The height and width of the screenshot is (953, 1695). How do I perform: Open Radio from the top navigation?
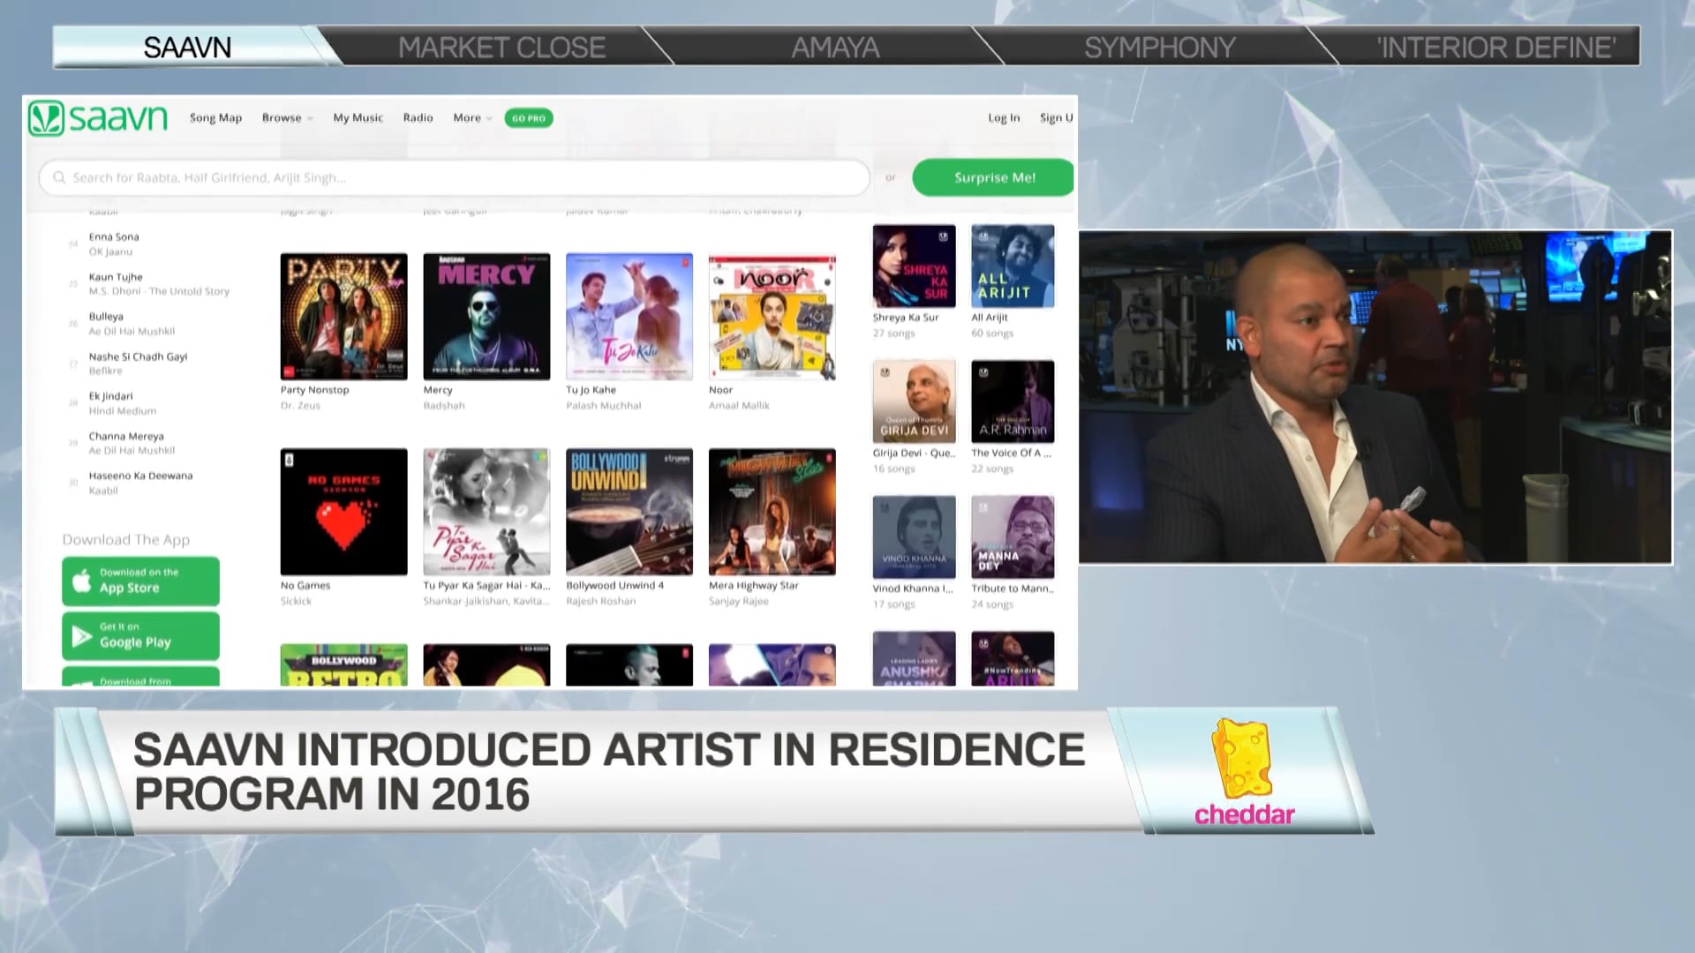point(418,117)
